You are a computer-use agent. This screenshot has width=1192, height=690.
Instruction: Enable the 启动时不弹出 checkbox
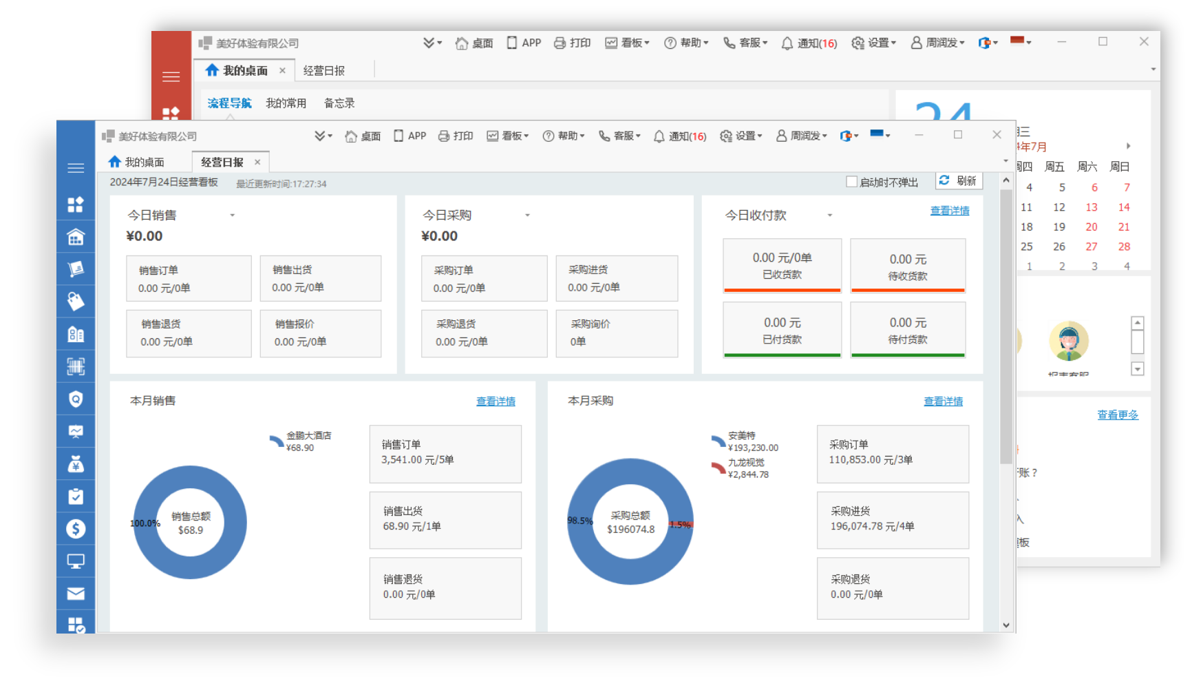pos(851,182)
